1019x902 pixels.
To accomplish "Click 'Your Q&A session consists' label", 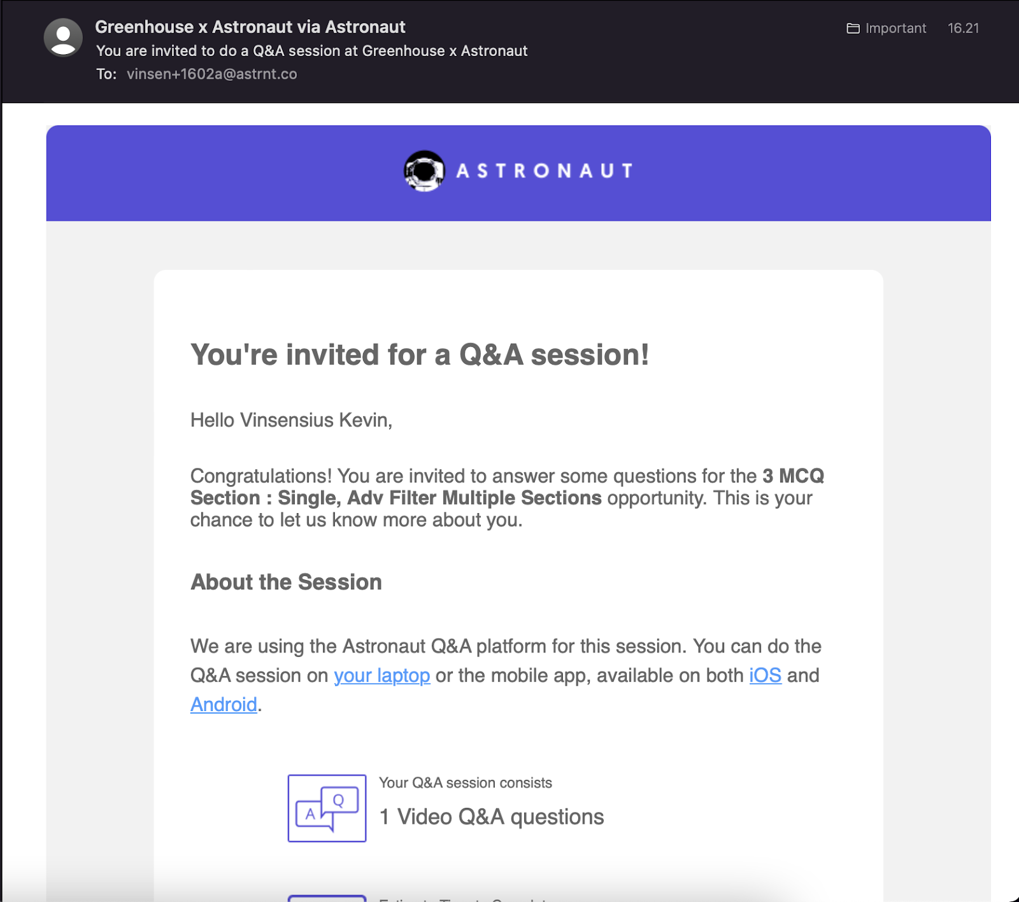I will [466, 783].
